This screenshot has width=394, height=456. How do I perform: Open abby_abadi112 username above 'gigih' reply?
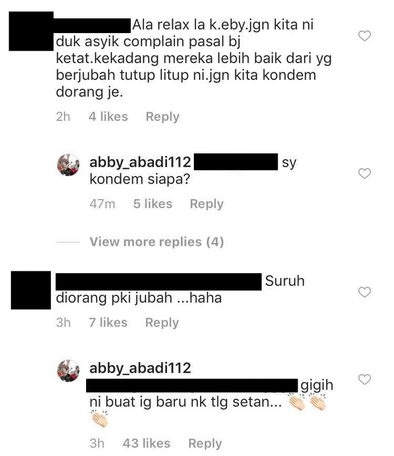click(140, 368)
